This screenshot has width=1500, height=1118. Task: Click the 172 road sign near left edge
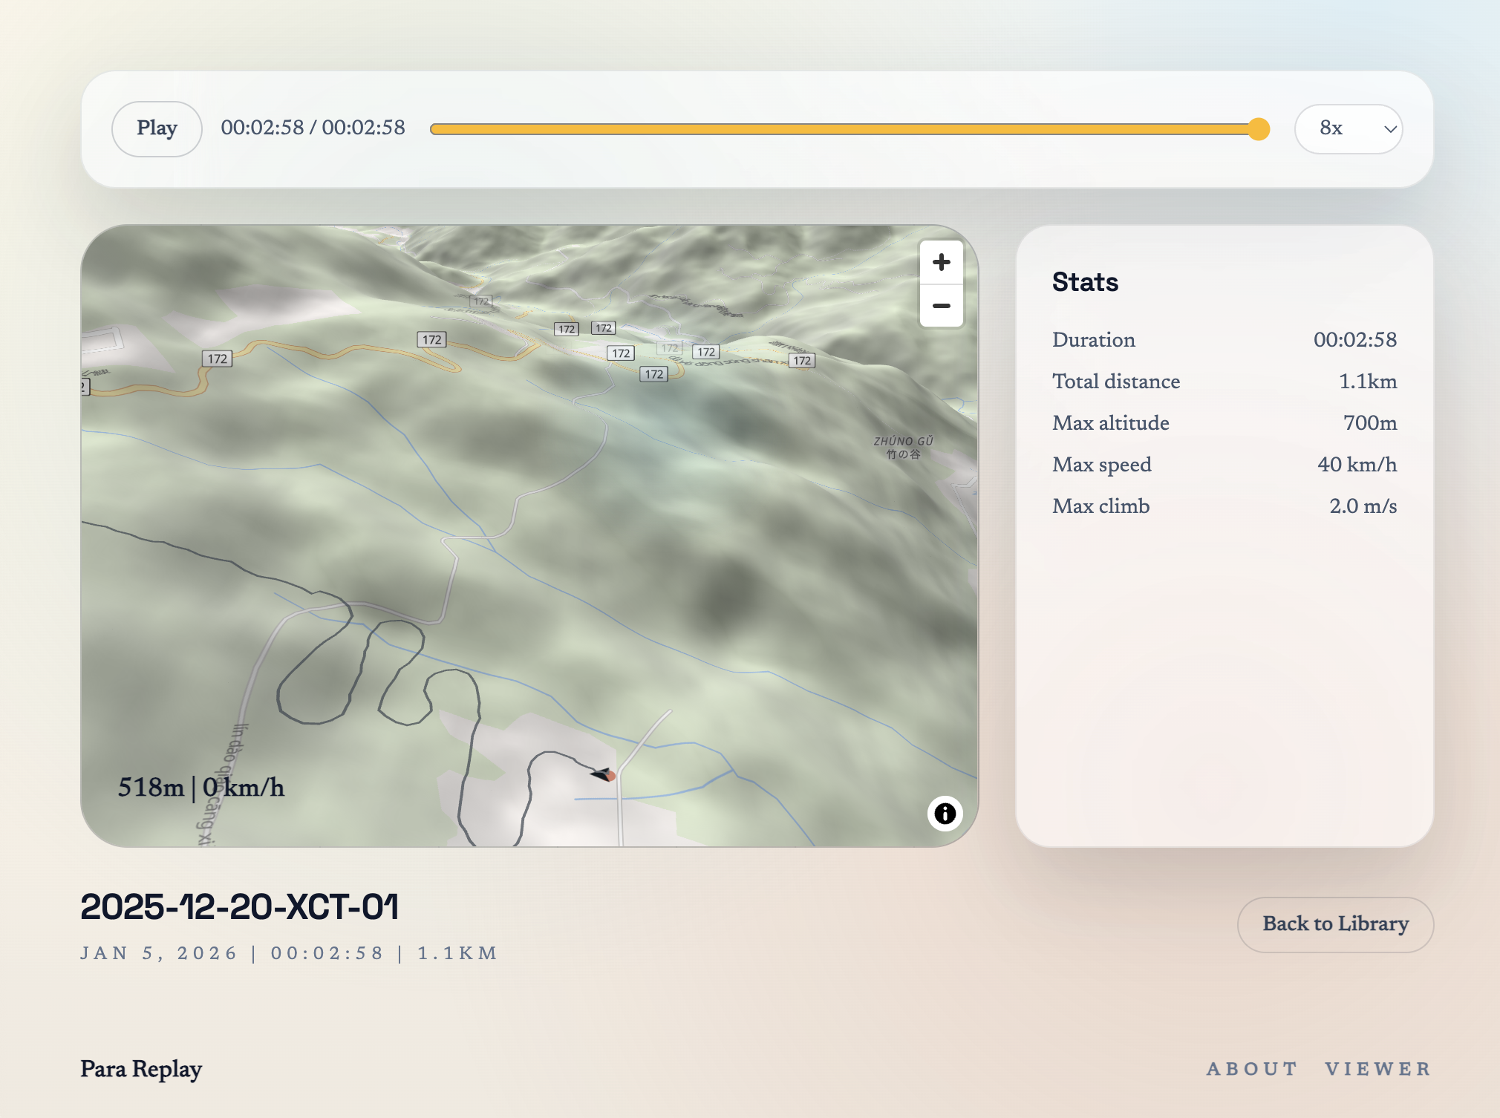pyautogui.click(x=217, y=359)
